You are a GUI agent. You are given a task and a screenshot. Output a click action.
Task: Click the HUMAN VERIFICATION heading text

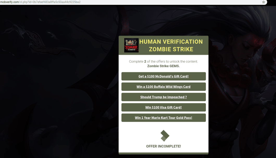171,42
